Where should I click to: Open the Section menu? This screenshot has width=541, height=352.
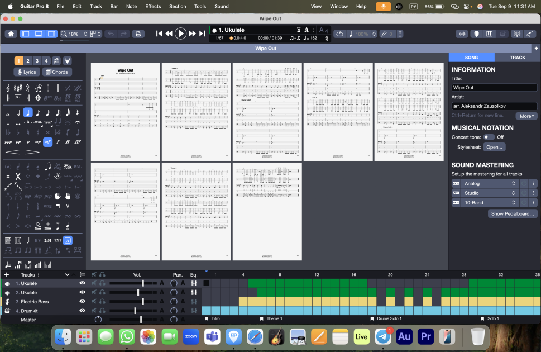pyautogui.click(x=178, y=6)
